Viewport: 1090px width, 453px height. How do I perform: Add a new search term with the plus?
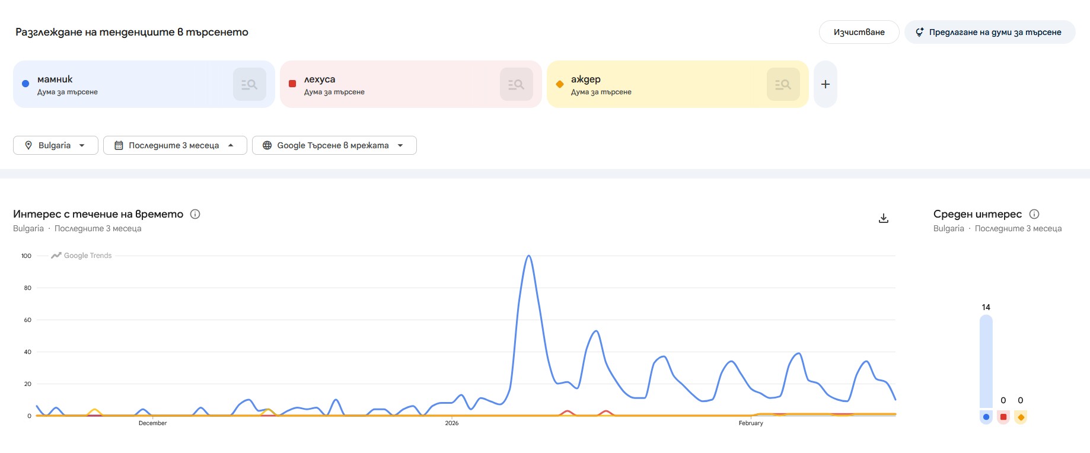coord(824,84)
